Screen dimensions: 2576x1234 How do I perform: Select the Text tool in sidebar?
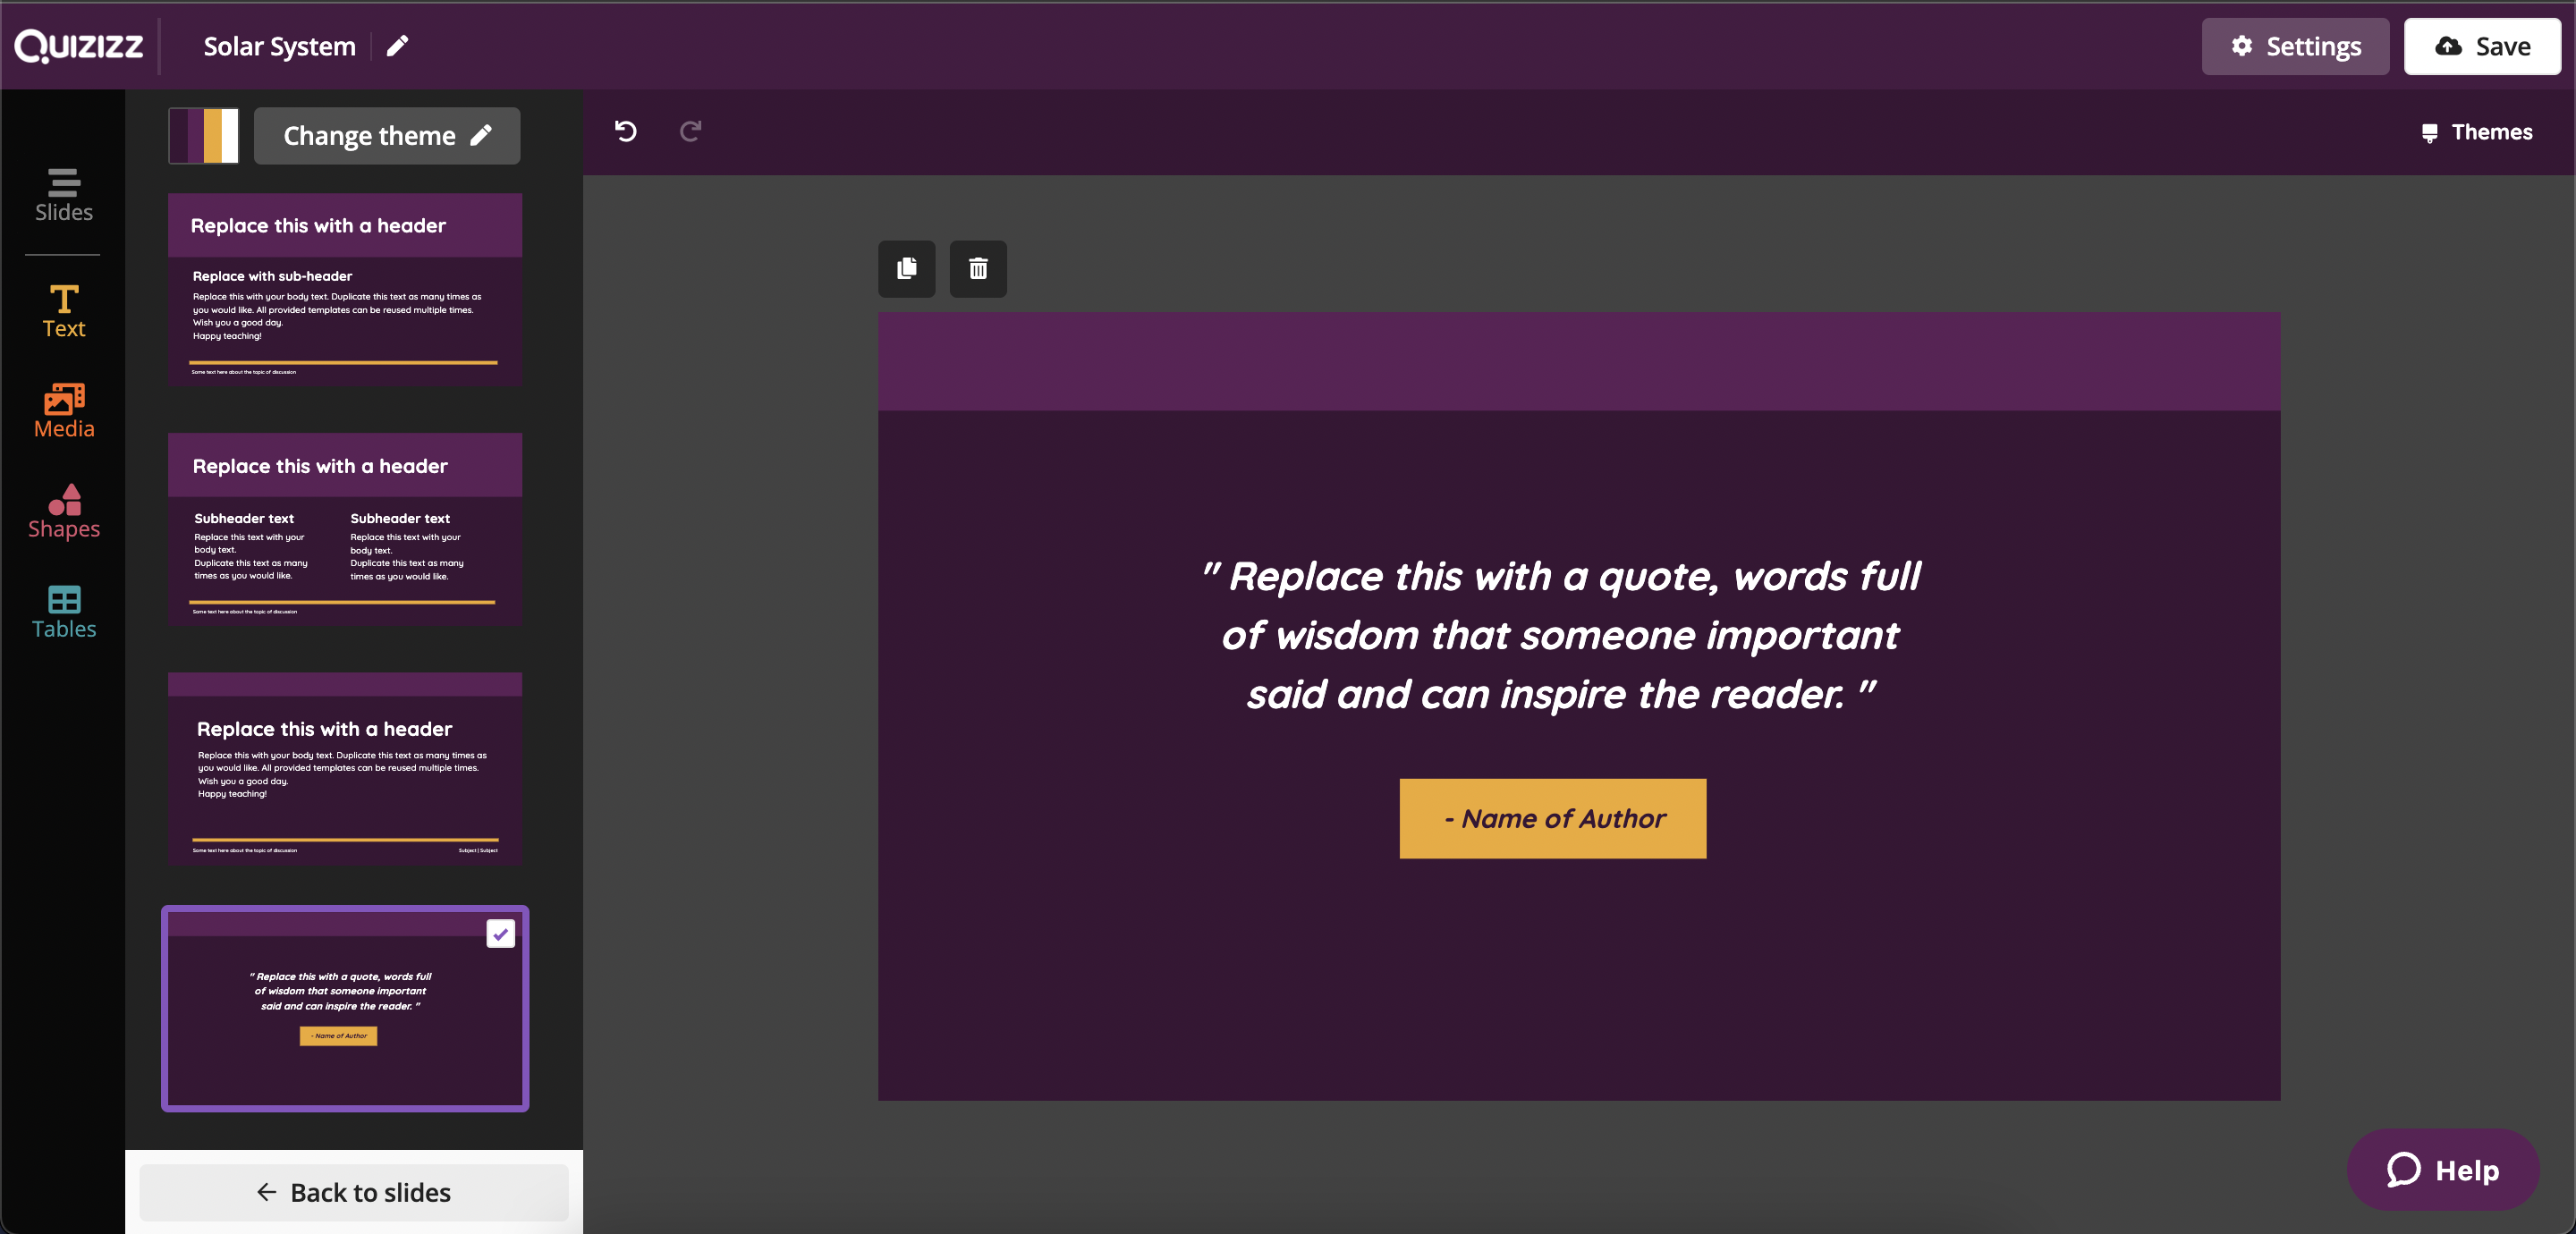[65, 312]
